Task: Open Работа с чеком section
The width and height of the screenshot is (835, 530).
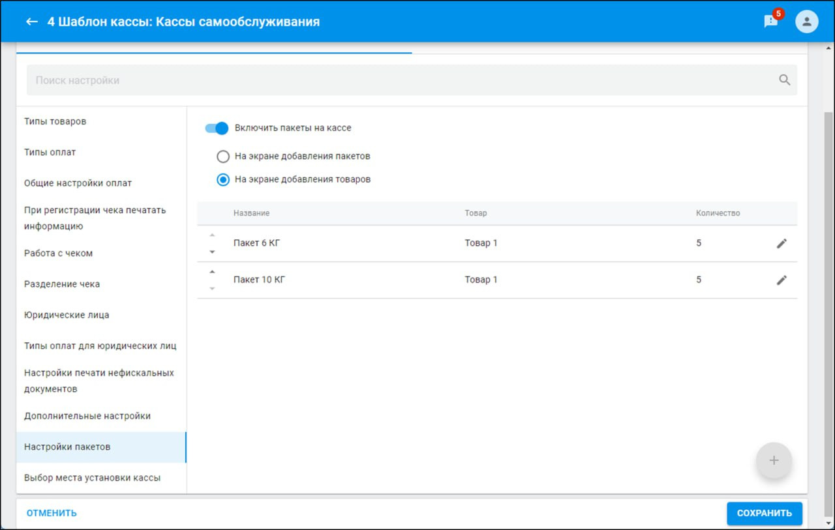Action: pos(59,253)
